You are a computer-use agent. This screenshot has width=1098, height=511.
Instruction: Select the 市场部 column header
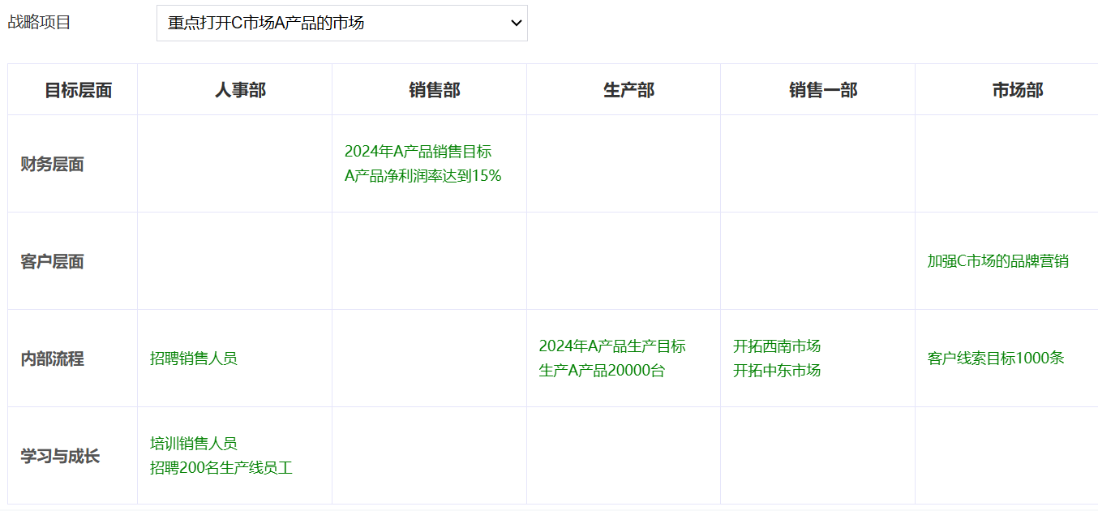tap(1016, 89)
